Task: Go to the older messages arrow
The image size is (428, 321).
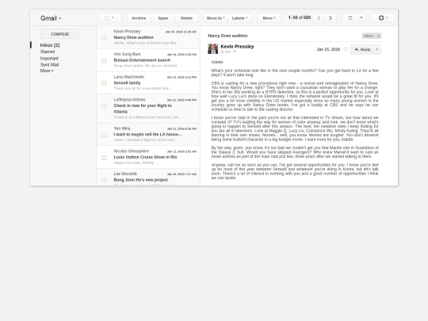Action: 331,18
